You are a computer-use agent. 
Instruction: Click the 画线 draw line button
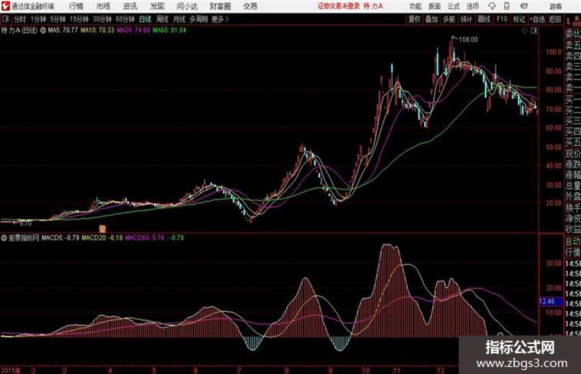(484, 19)
